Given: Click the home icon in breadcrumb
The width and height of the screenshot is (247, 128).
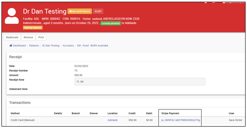Looking at the screenshot, I should (x=11, y=46).
